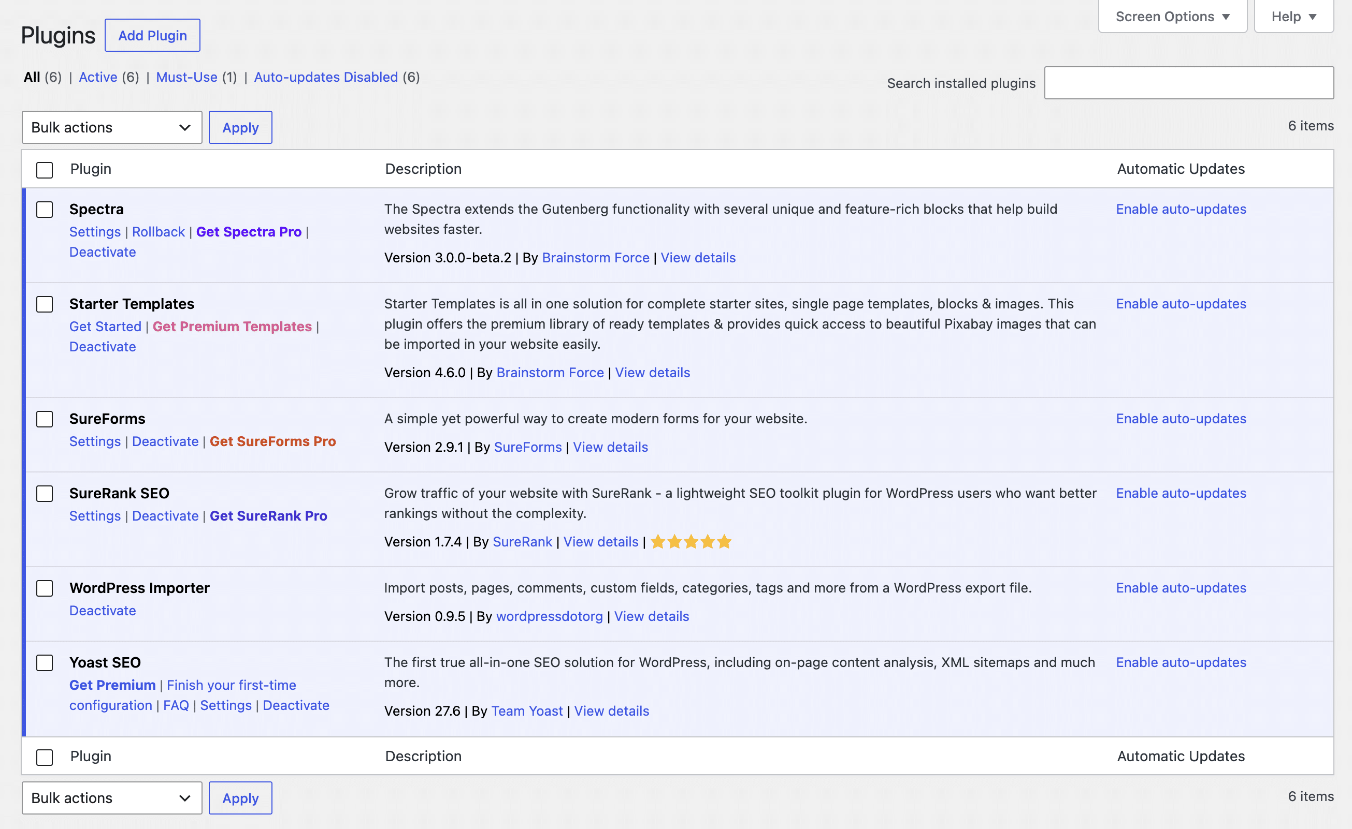This screenshot has width=1352, height=829.
Task: Sort by the Plugin column header
Action: click(x=91, y=169)
